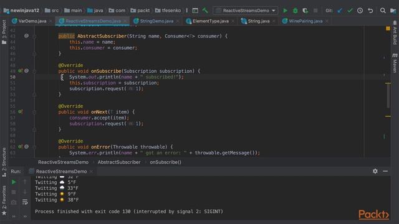
Task: Click the yellow warning stripe mark near line 57
Action: [388, 116]
